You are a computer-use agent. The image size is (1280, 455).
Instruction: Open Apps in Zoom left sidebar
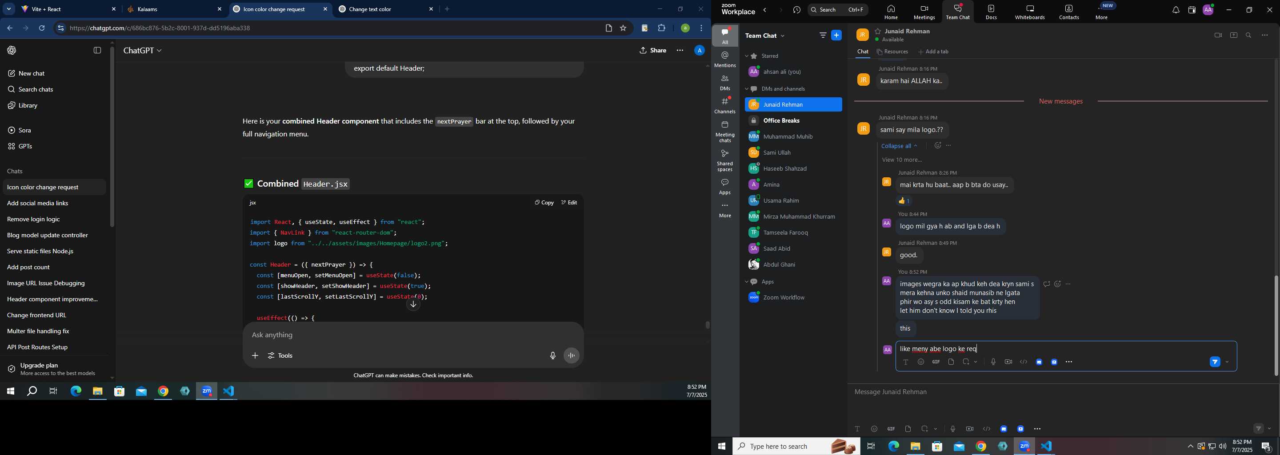coord(725,187)
